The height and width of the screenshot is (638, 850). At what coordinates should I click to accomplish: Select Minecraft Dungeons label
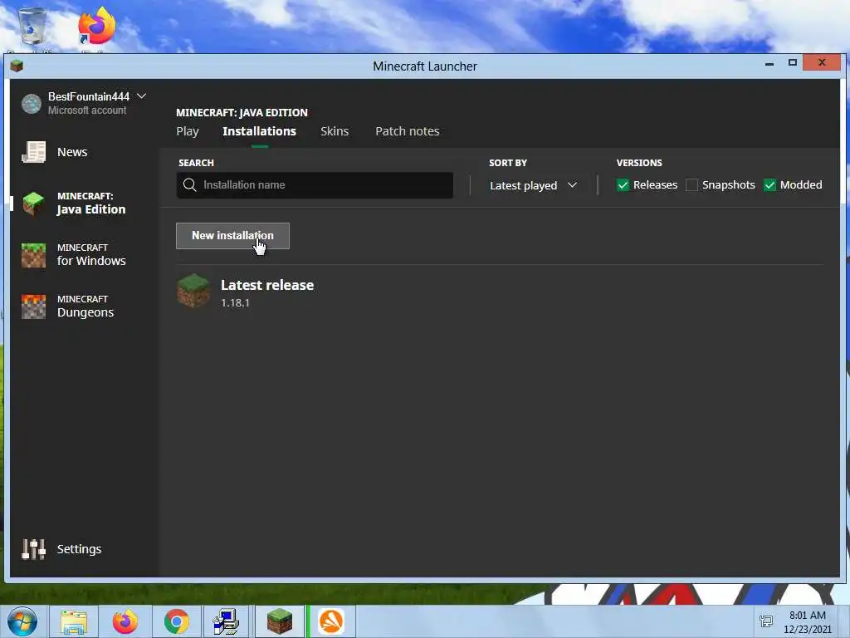(x=85, y=307)
